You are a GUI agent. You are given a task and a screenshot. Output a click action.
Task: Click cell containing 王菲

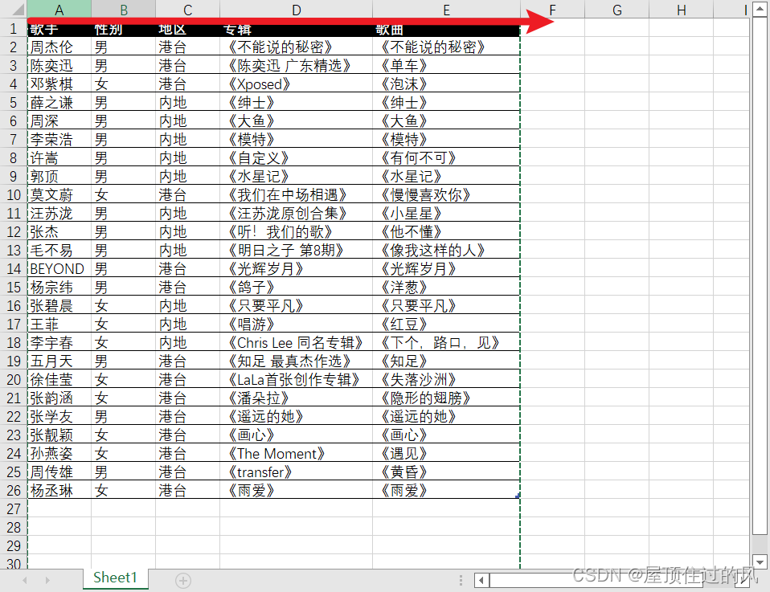point(59,324)
